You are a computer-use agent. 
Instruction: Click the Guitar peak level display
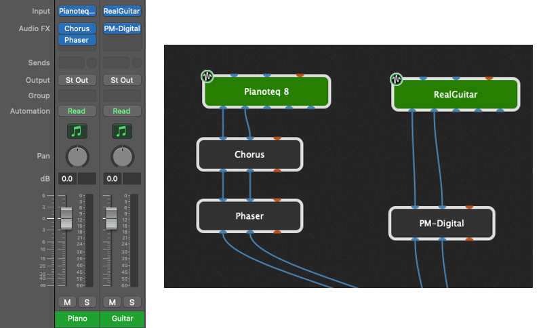point(132,179)
